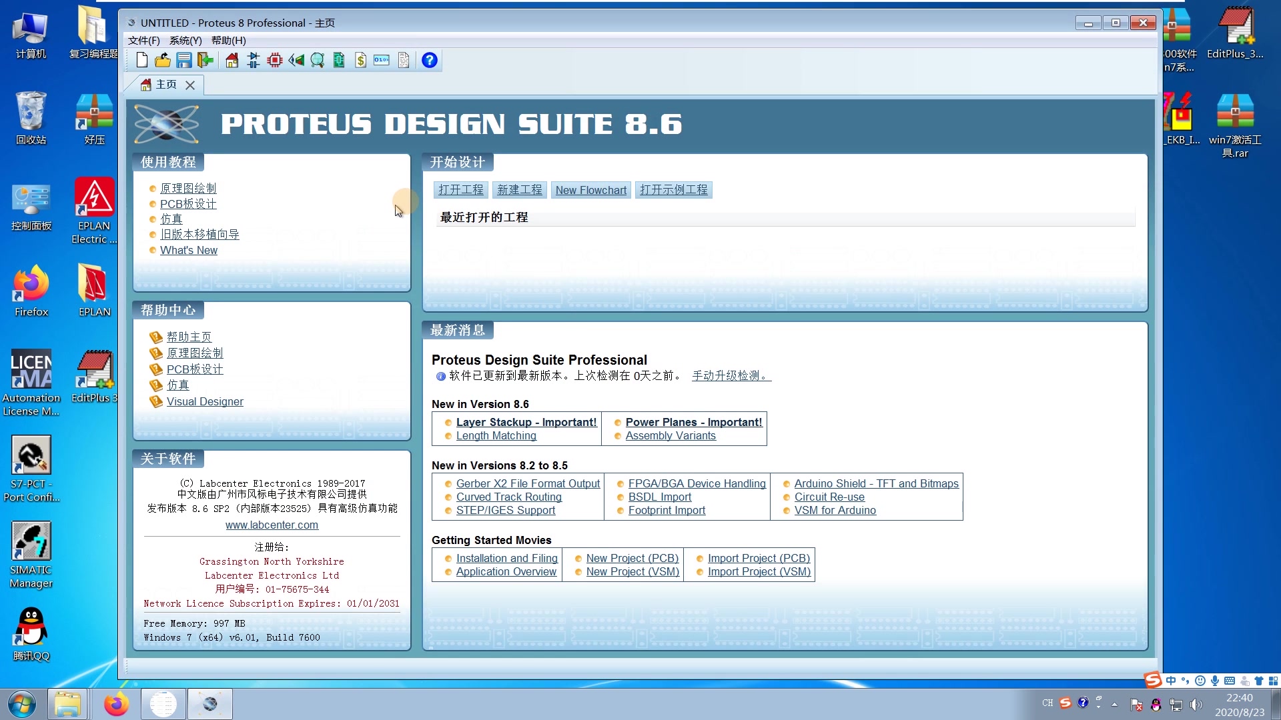Open the VSM for Arduino link
The image size is (1281, 720).
835,510
